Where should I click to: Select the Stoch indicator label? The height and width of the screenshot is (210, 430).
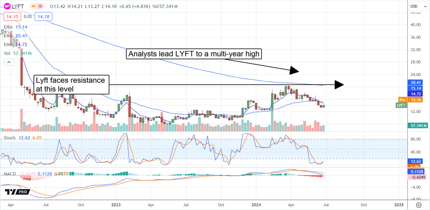[x=9, y=138]
